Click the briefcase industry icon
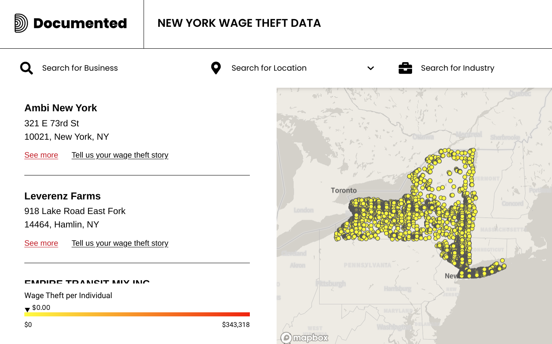 point(405,68)
